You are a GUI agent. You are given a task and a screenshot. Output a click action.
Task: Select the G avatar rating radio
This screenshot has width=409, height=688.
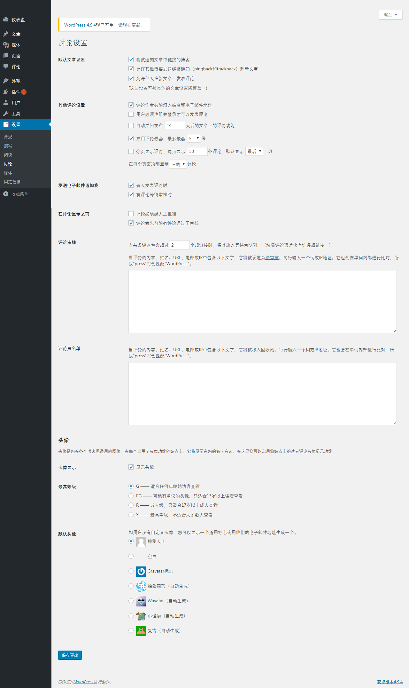[131, 486]
